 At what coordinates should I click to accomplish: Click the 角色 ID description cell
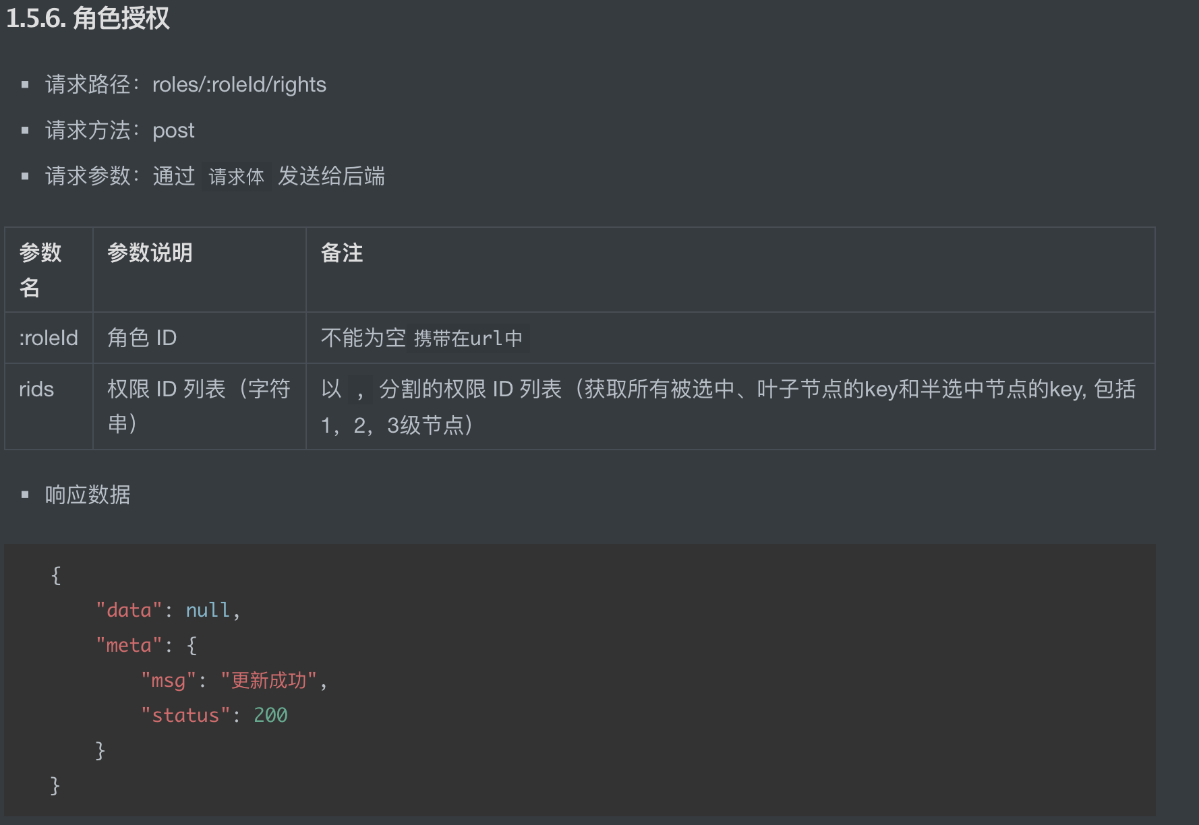pos(199,338)
